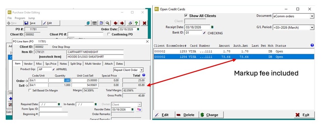
Task: Click the 123 numbering icon beside Reorder Date
Action: 139,109
